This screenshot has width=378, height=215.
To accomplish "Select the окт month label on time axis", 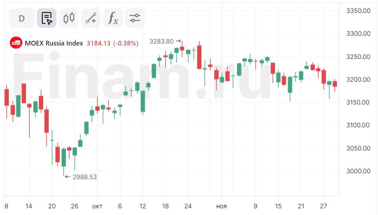I will [x=97, y=206].
